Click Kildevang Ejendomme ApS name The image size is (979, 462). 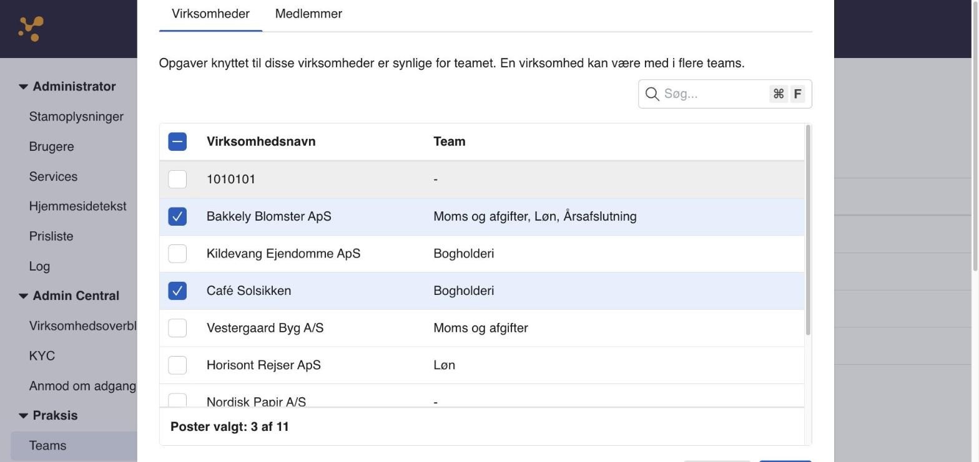pos(283,254)
